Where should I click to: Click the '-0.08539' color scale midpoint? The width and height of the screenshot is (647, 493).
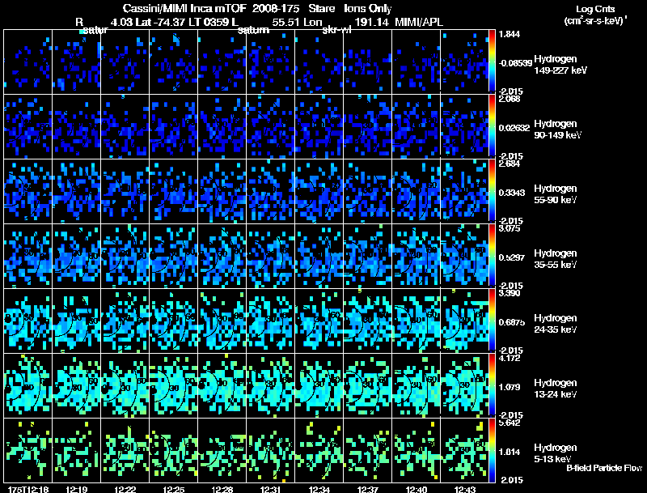click(x=515, y=63)
